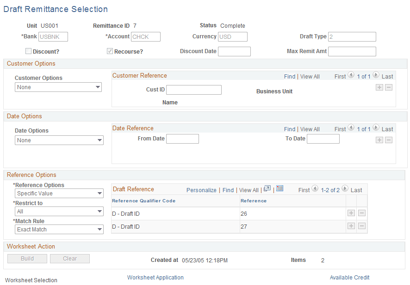Toggle the Recourse? checkbox

[x=110, y=51]
